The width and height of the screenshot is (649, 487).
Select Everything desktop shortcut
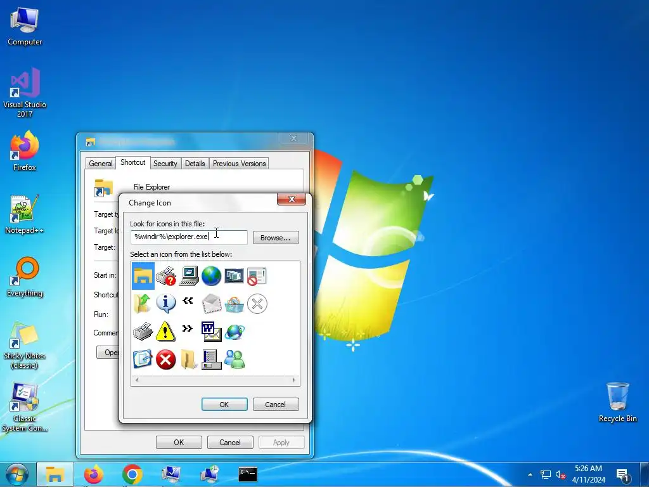[x=25, y=276]
